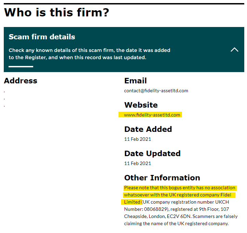Click the first address placeholder dot
The image size is (247, 233).
coord(4,92)
